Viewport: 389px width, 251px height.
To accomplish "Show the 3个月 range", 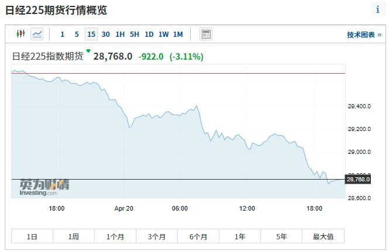I will pos(157,236).
